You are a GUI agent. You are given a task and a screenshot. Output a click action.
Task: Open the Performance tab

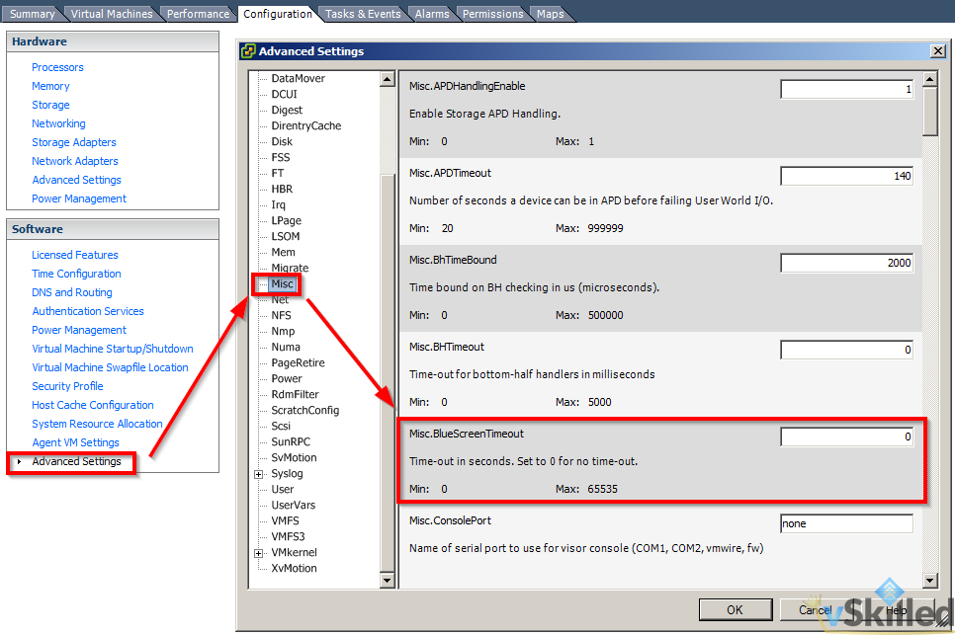pos(198,13)
